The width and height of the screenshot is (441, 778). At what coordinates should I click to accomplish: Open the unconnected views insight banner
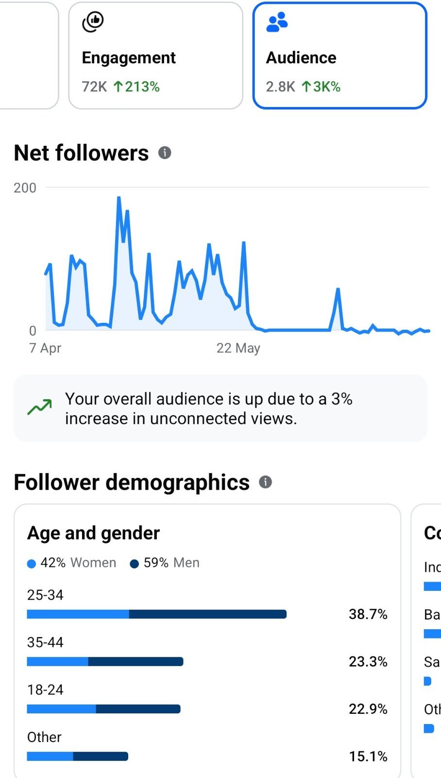pos(220,408)
